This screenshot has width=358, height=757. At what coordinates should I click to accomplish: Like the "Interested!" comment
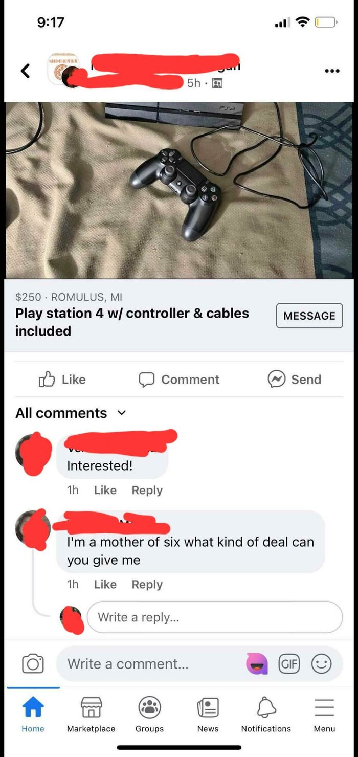(x=105, y=490)
